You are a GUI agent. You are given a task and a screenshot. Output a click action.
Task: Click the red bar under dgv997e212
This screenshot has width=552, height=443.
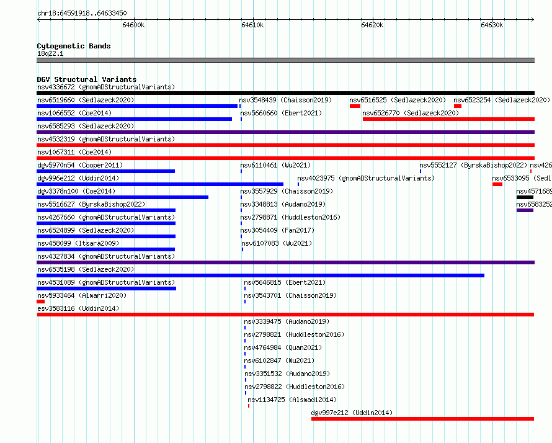tap(422, 419)
